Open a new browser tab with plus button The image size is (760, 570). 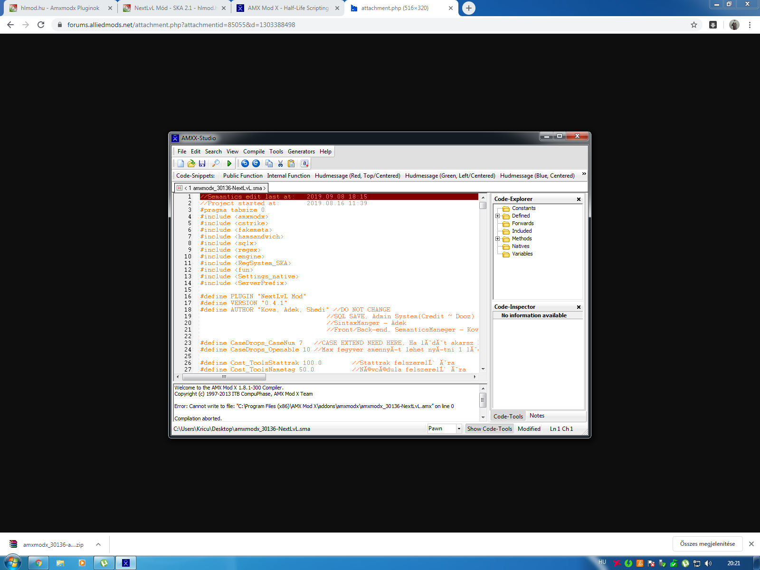tap(469, 8)
